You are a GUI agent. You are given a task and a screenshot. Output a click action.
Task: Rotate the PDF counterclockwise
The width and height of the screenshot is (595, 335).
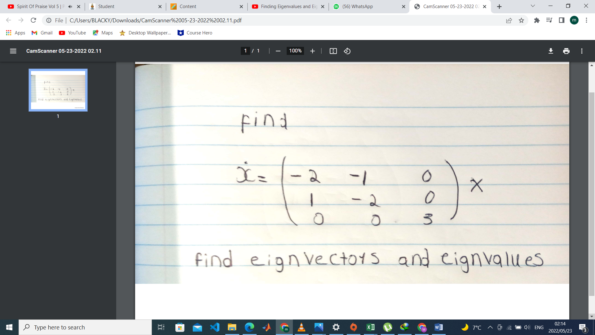point(347,51)
